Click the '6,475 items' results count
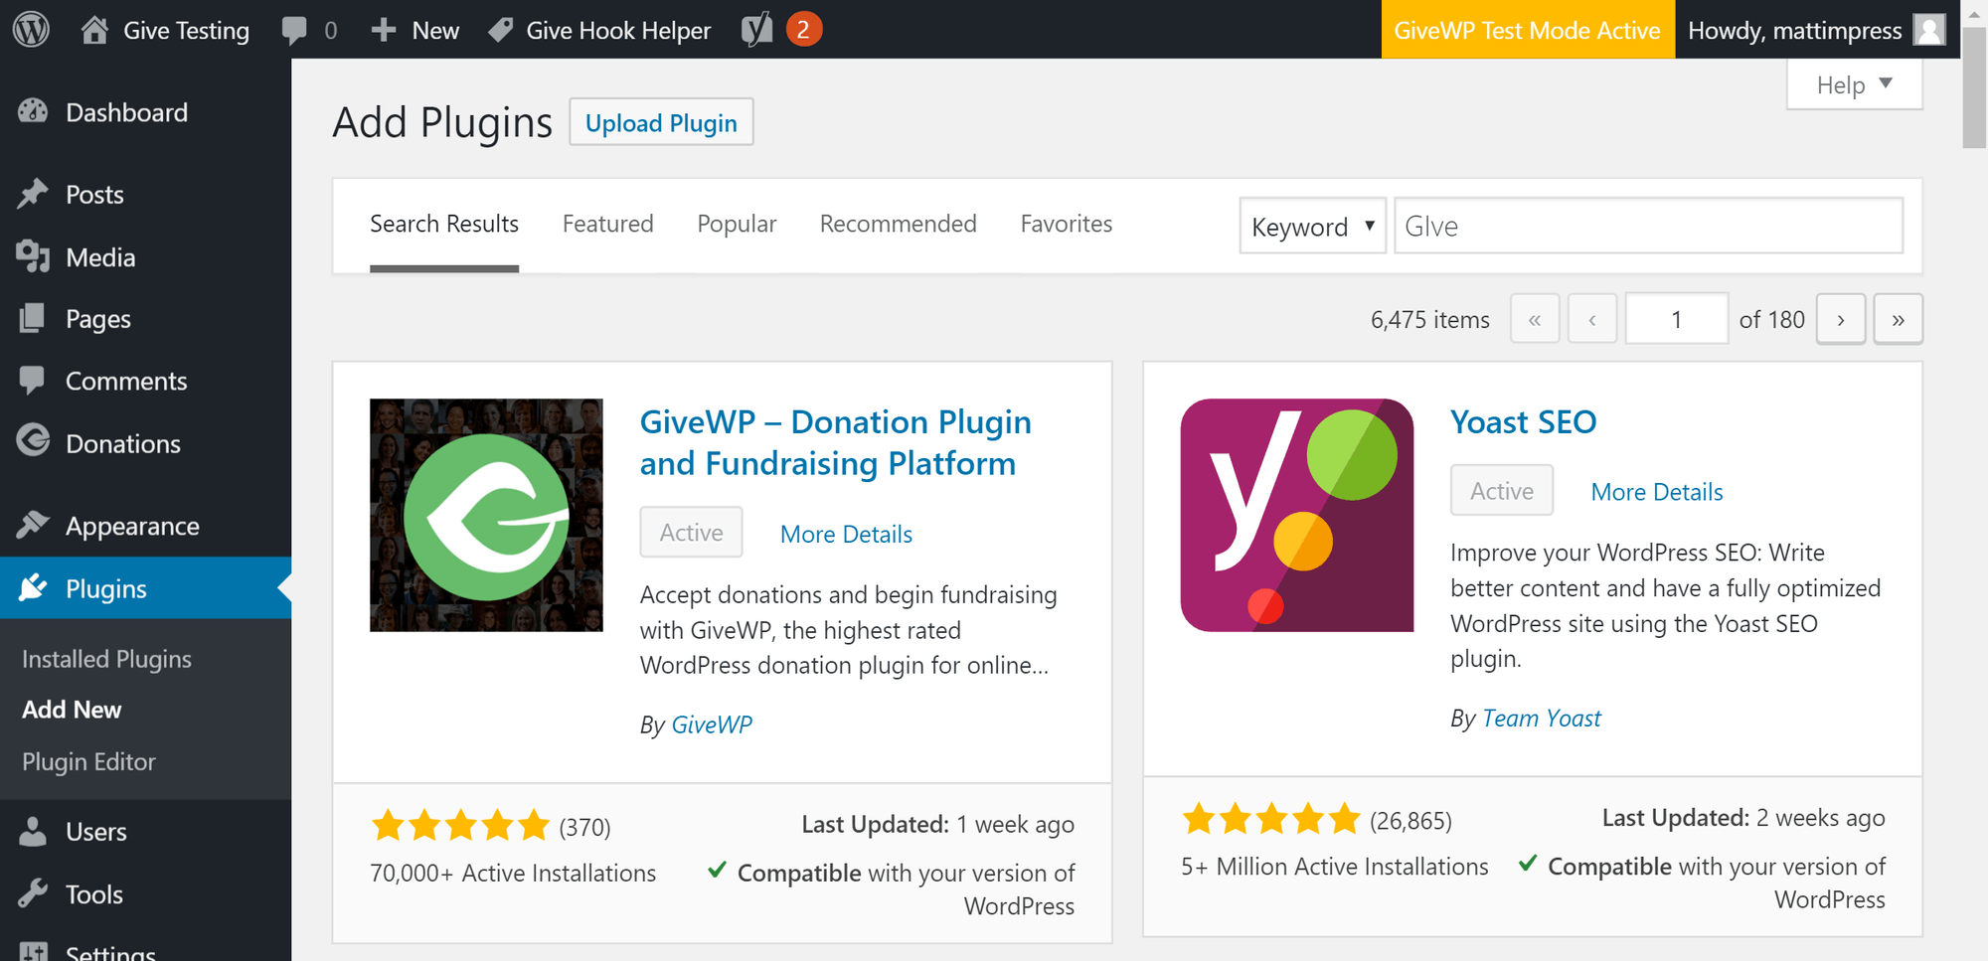 tap(1430, 319)
